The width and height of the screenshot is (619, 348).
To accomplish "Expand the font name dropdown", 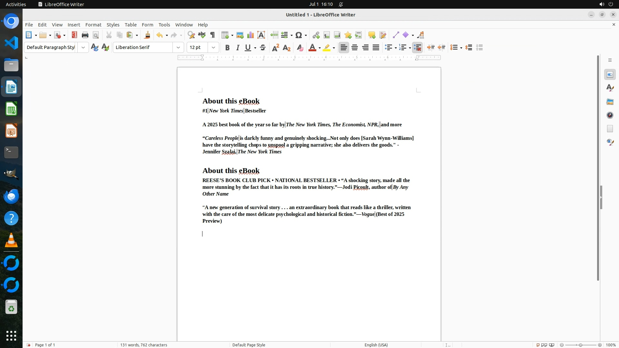I will point(178,47).
